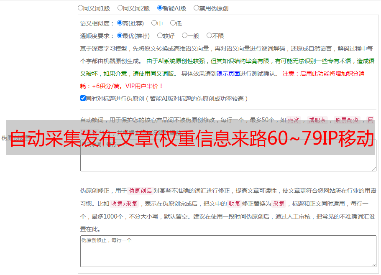381x275 pixels.
Task: Click the 燕窝 example tag
Action: pos(293,120)
